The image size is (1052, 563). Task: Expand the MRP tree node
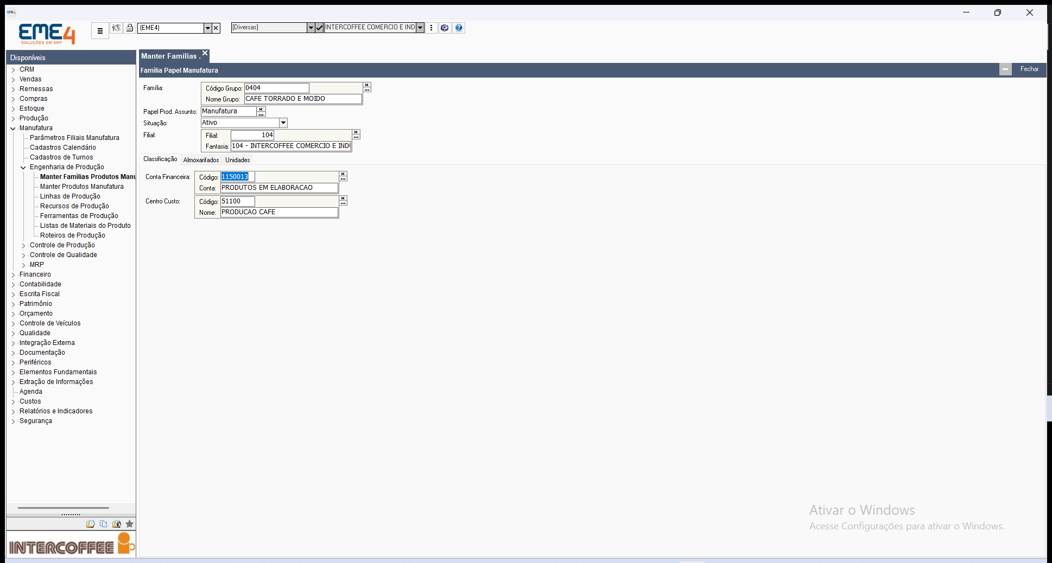23,265
